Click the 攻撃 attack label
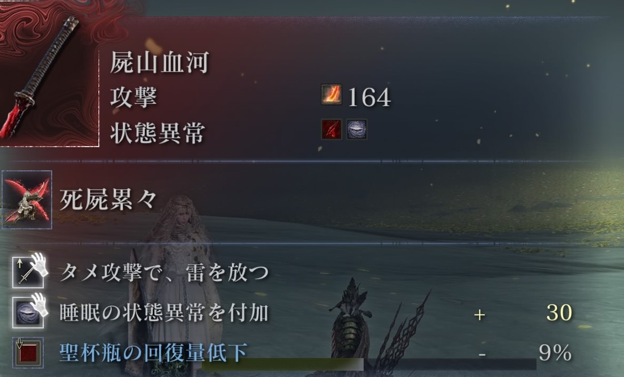624x377 pixels. click(x=134, y=98)
